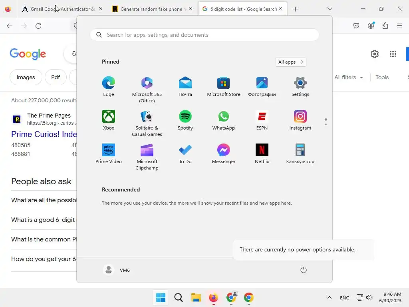Launch Spotify from the Start menu
The height and width of the screenshot is (307, 409).
tap(185, 120)
